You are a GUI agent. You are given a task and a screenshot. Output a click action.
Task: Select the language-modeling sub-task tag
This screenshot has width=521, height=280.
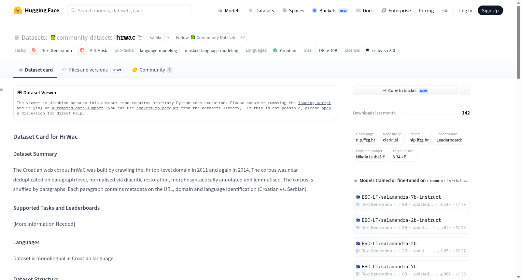[158, 50]
